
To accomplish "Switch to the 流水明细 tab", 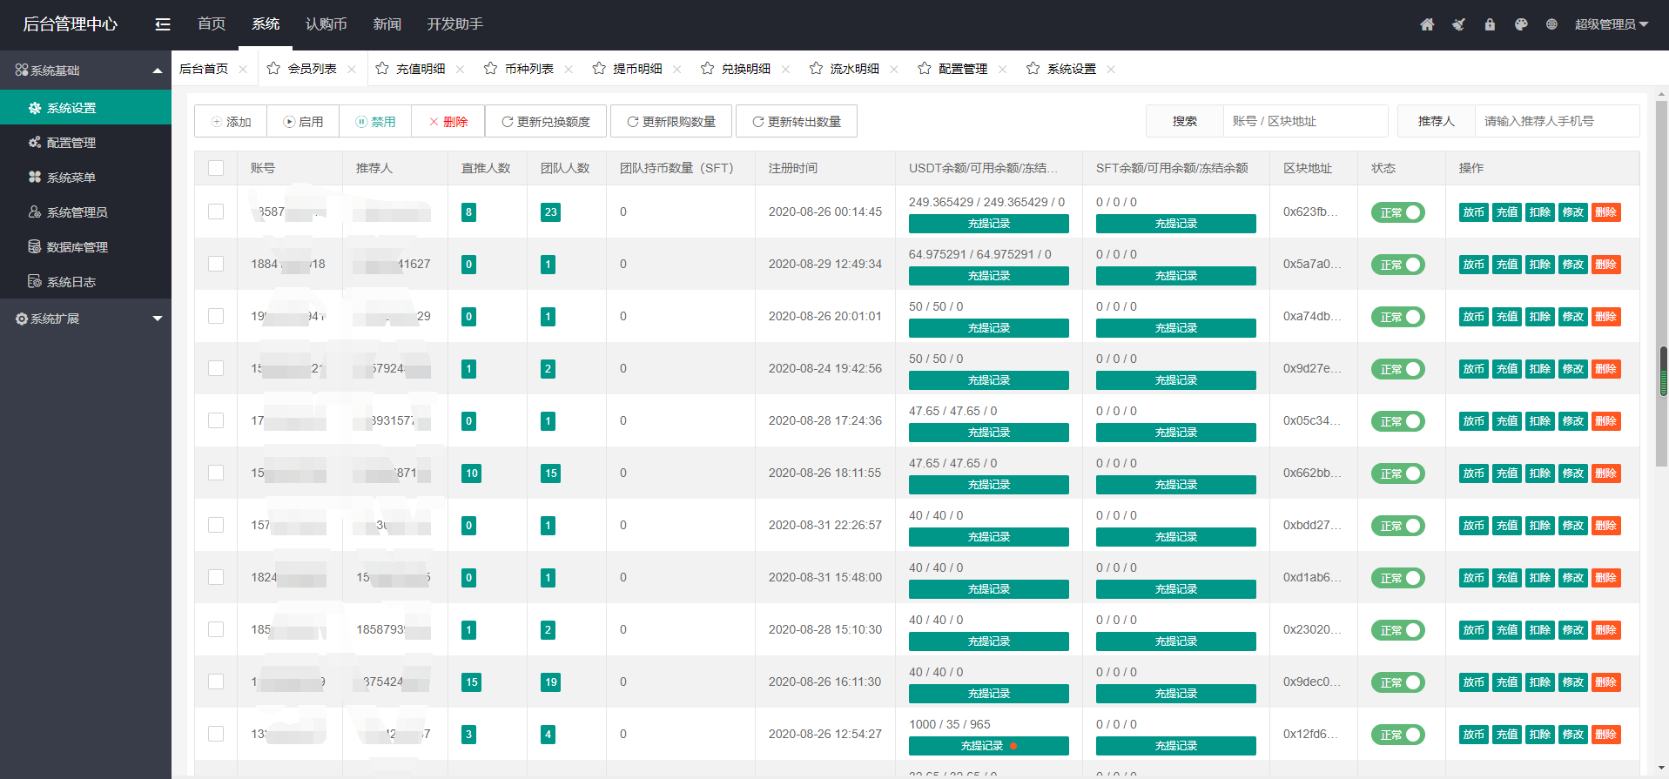I will tap(853, 69).
